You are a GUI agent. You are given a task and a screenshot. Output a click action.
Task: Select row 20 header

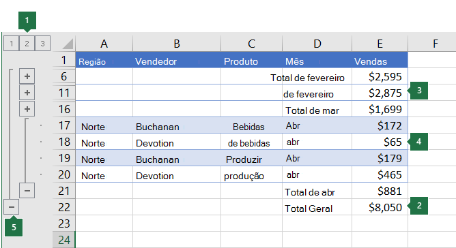(x=64, y=174)
